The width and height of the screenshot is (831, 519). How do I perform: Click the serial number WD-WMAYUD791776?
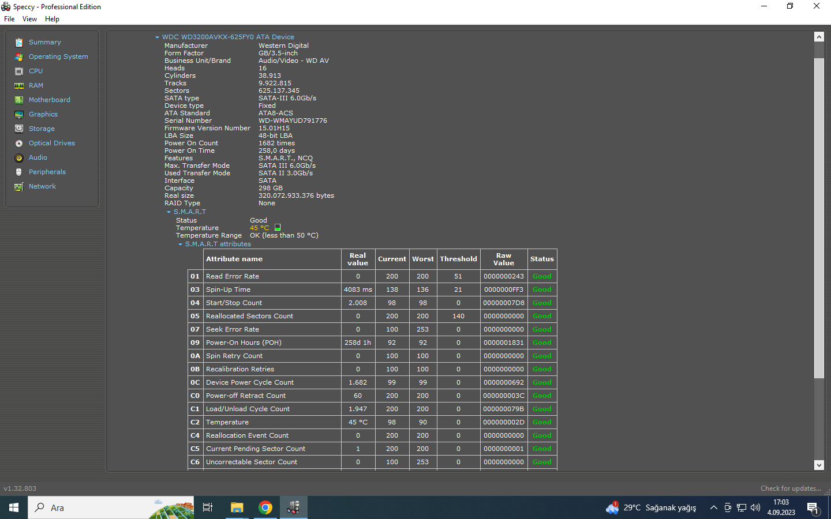[x=293, y=121]
